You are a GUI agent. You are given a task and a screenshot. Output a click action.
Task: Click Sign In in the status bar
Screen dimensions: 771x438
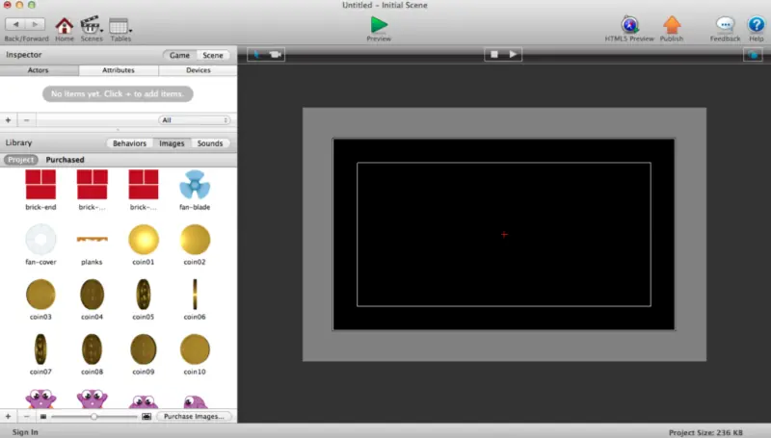coord(25,432)
